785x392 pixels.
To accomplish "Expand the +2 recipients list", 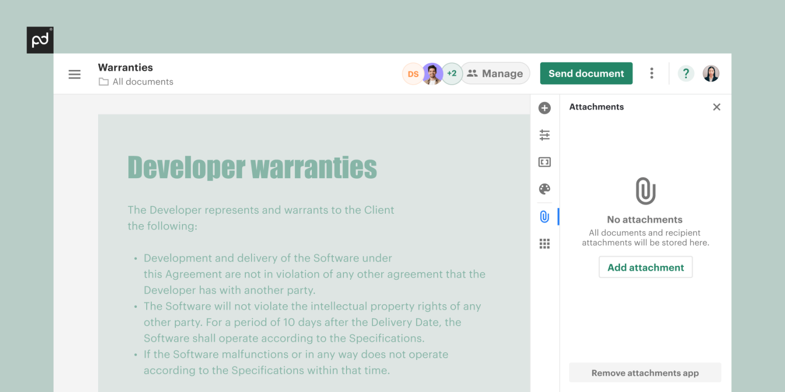I will point(452,73).
